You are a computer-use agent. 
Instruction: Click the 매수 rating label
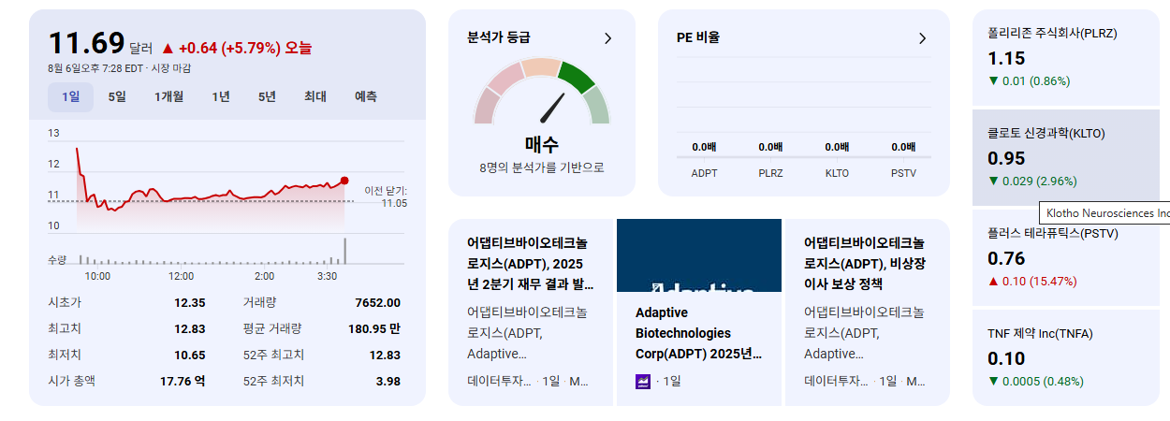click(x=541, y=144)
